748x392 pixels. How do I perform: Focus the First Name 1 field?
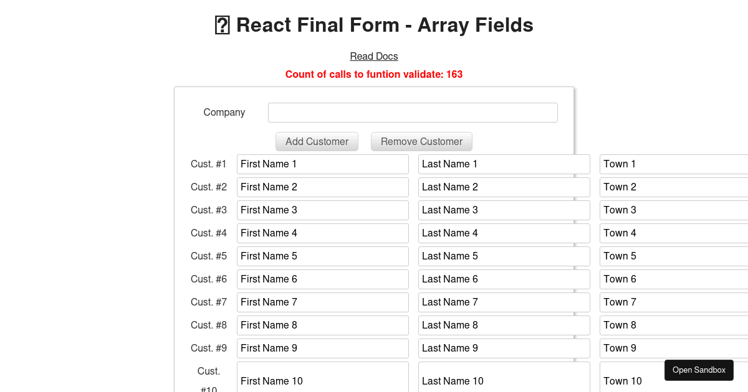[323, 164]
